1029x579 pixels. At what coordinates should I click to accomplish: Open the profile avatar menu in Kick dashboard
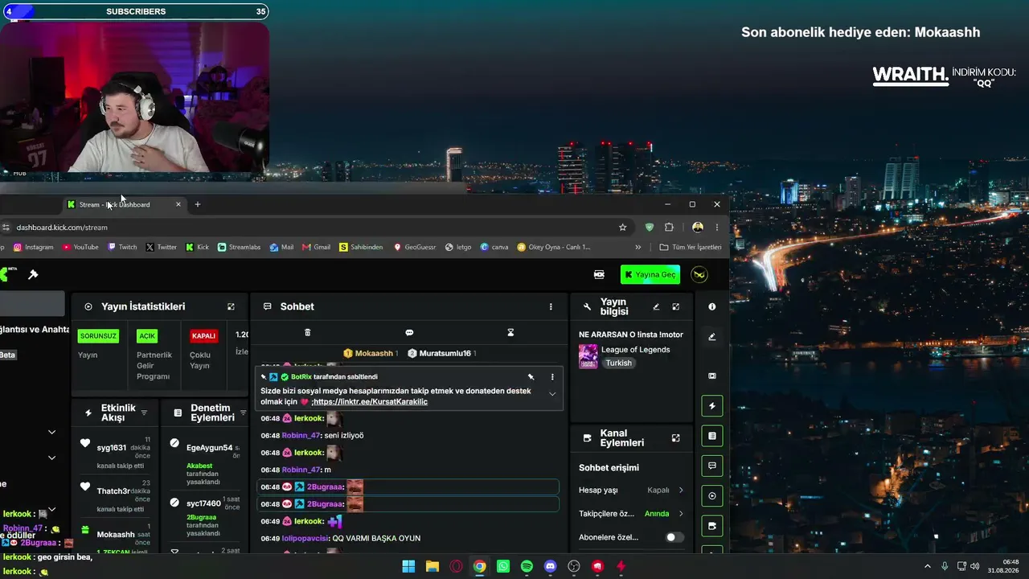click(699, 275)
